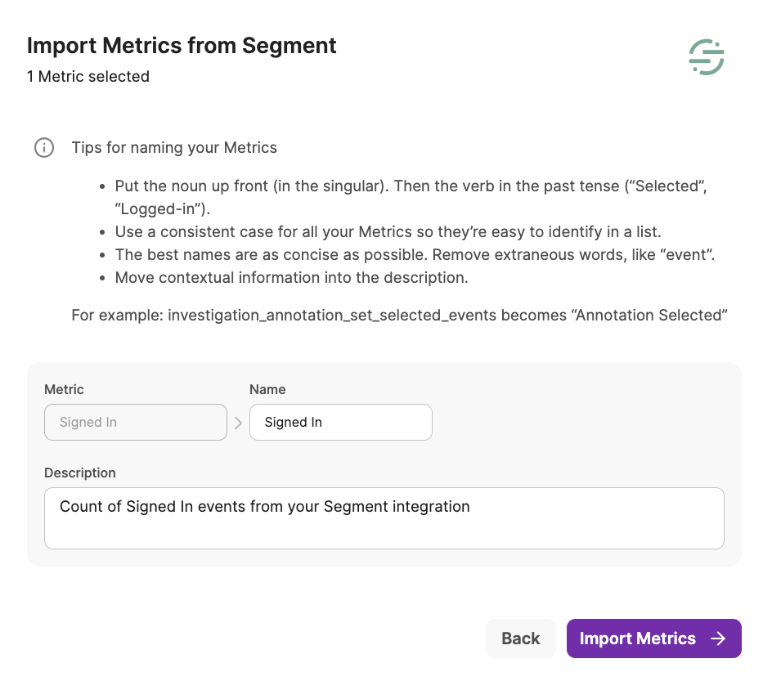Click the Metric field label

pos(64,389)
